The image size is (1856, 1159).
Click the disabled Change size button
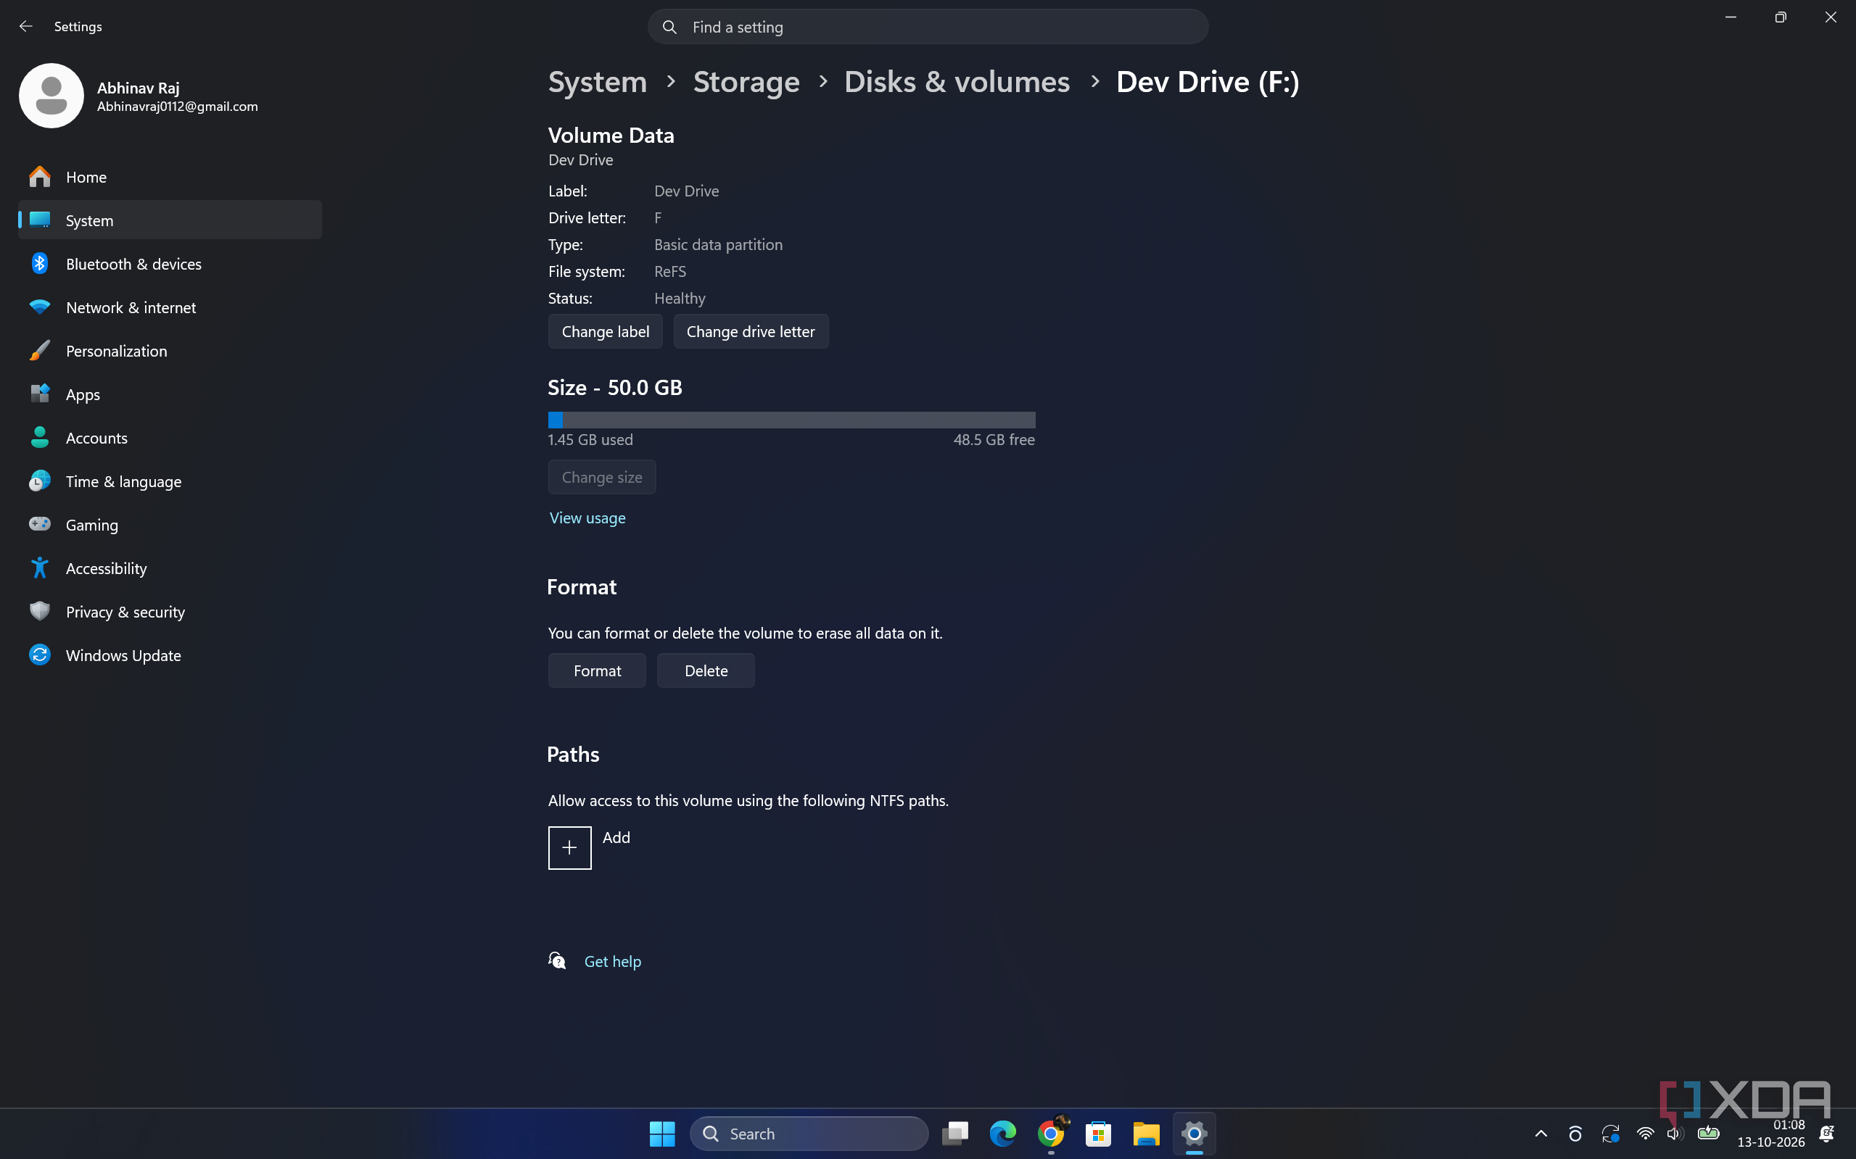click(x=602, y=477)
